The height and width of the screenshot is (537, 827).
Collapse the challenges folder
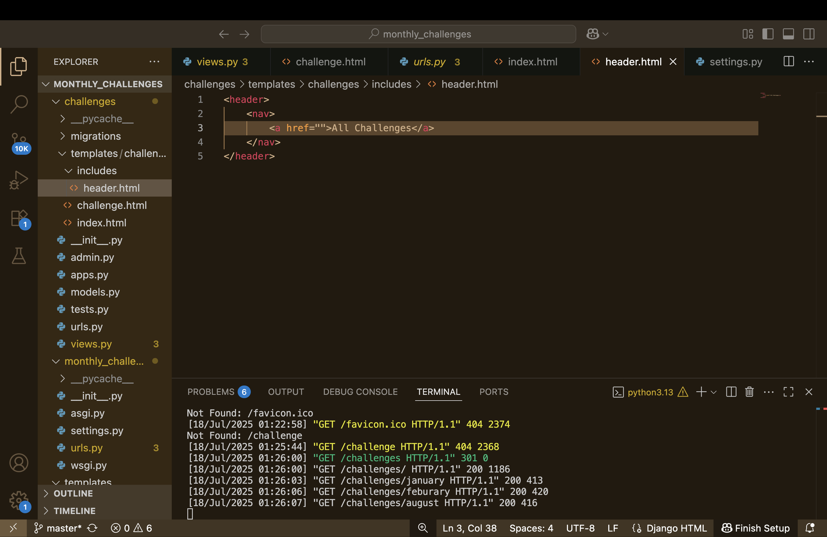[104, 101]
